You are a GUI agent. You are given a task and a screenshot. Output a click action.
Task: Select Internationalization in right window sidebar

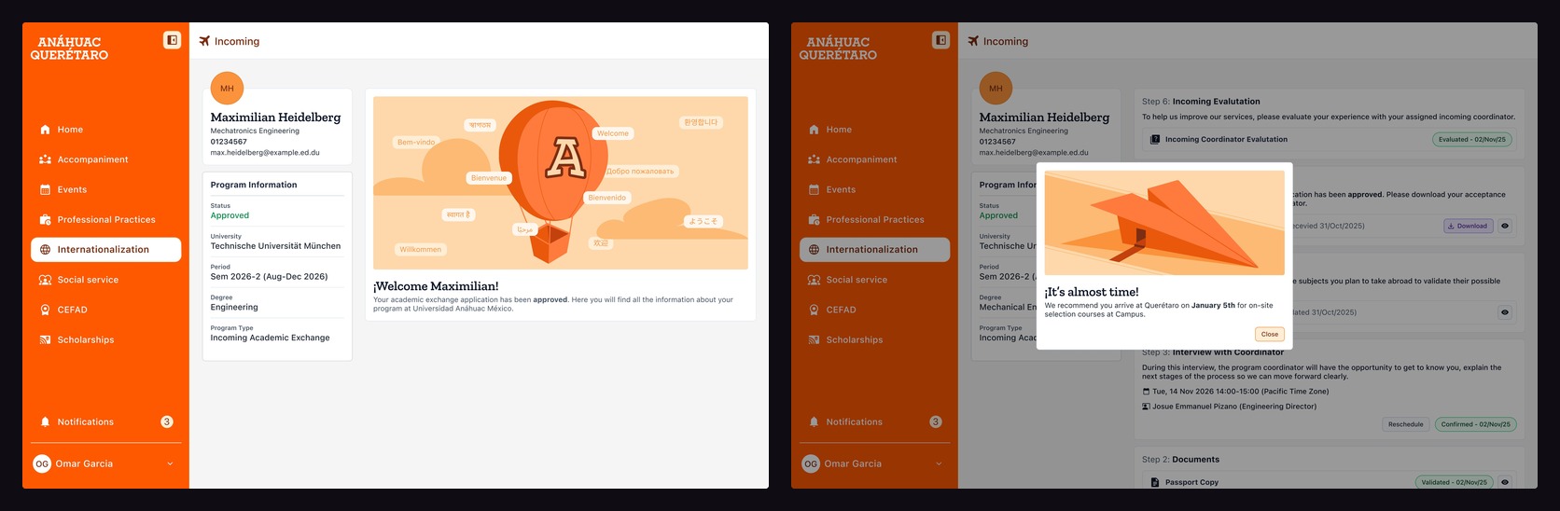point(874,249)
